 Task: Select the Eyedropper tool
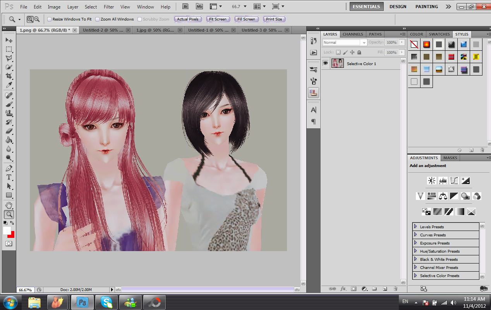coord(9,85)
